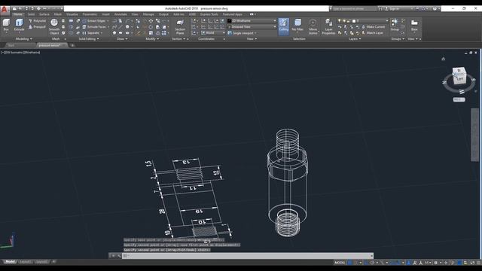Click the Make Current layer button
This screenshot has width=482, height=271.
(x=374, y=27)
